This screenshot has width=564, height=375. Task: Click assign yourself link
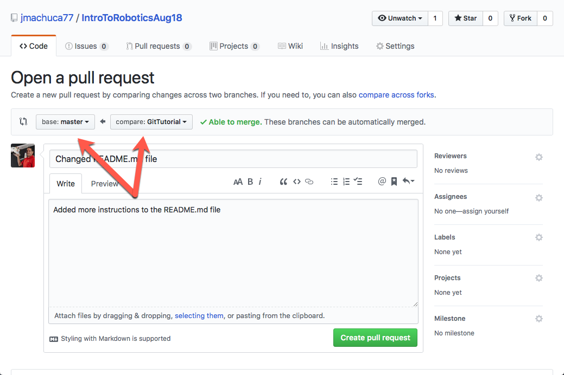coord(486,211)
